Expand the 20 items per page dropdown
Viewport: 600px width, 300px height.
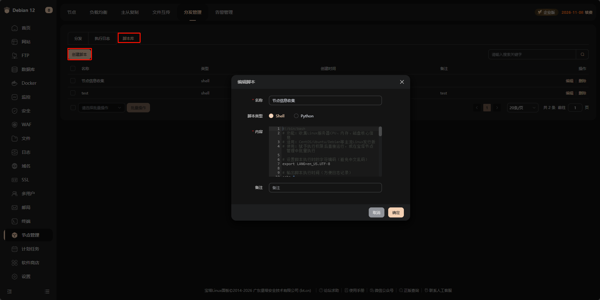tap(522, 108)
